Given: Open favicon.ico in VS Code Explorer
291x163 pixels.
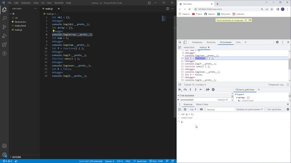Looking at the screenshot, I should click(x=20, y=22).
